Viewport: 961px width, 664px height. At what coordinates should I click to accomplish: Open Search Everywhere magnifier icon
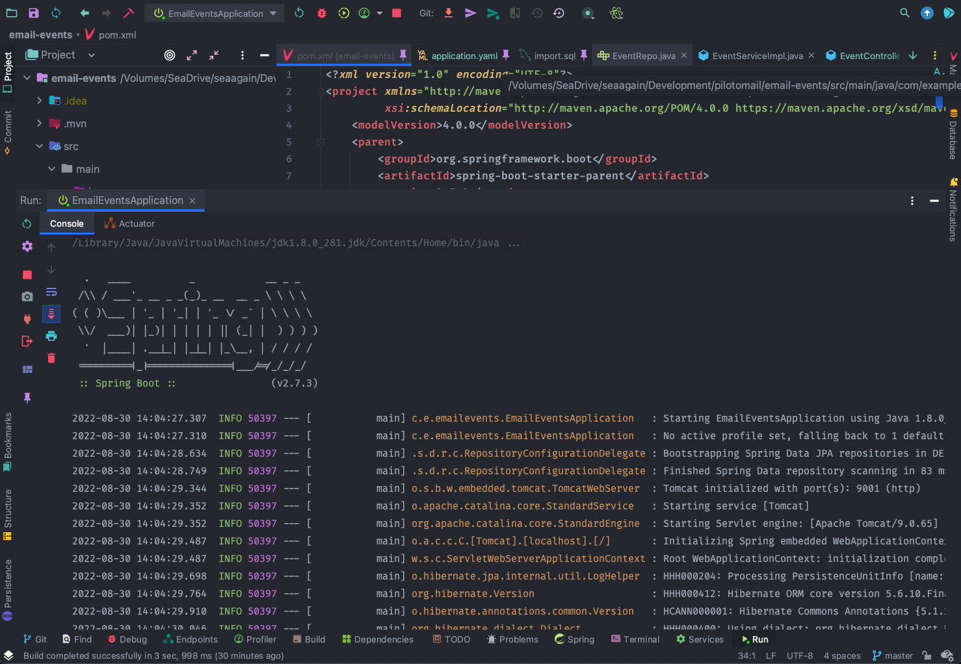(904, 13)
